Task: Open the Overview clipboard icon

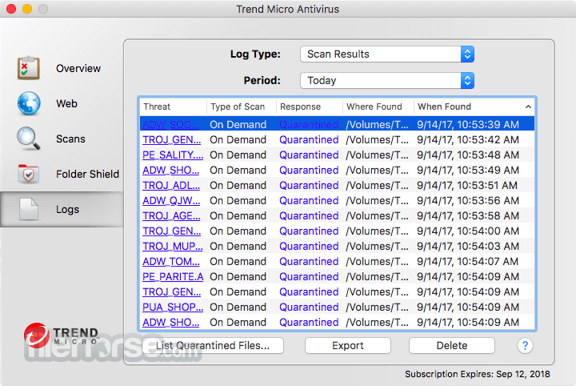Action: click(28, 68)
